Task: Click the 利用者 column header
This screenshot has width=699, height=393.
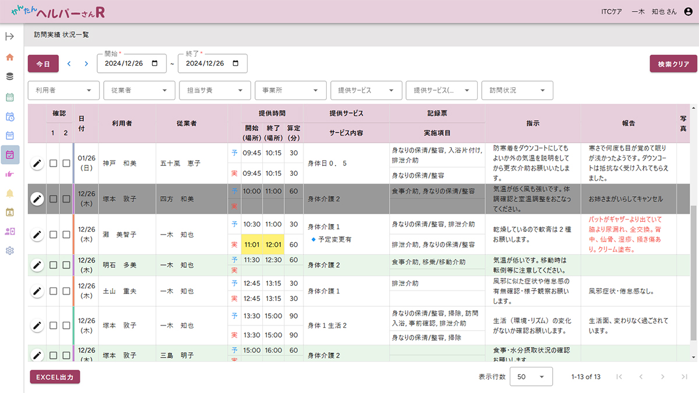Action: click(122, 123)
